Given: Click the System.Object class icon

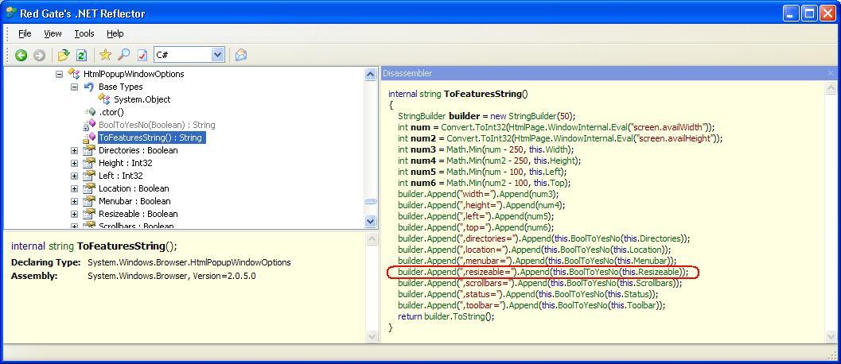Looking at the screenshot, I should pos(104,99).
